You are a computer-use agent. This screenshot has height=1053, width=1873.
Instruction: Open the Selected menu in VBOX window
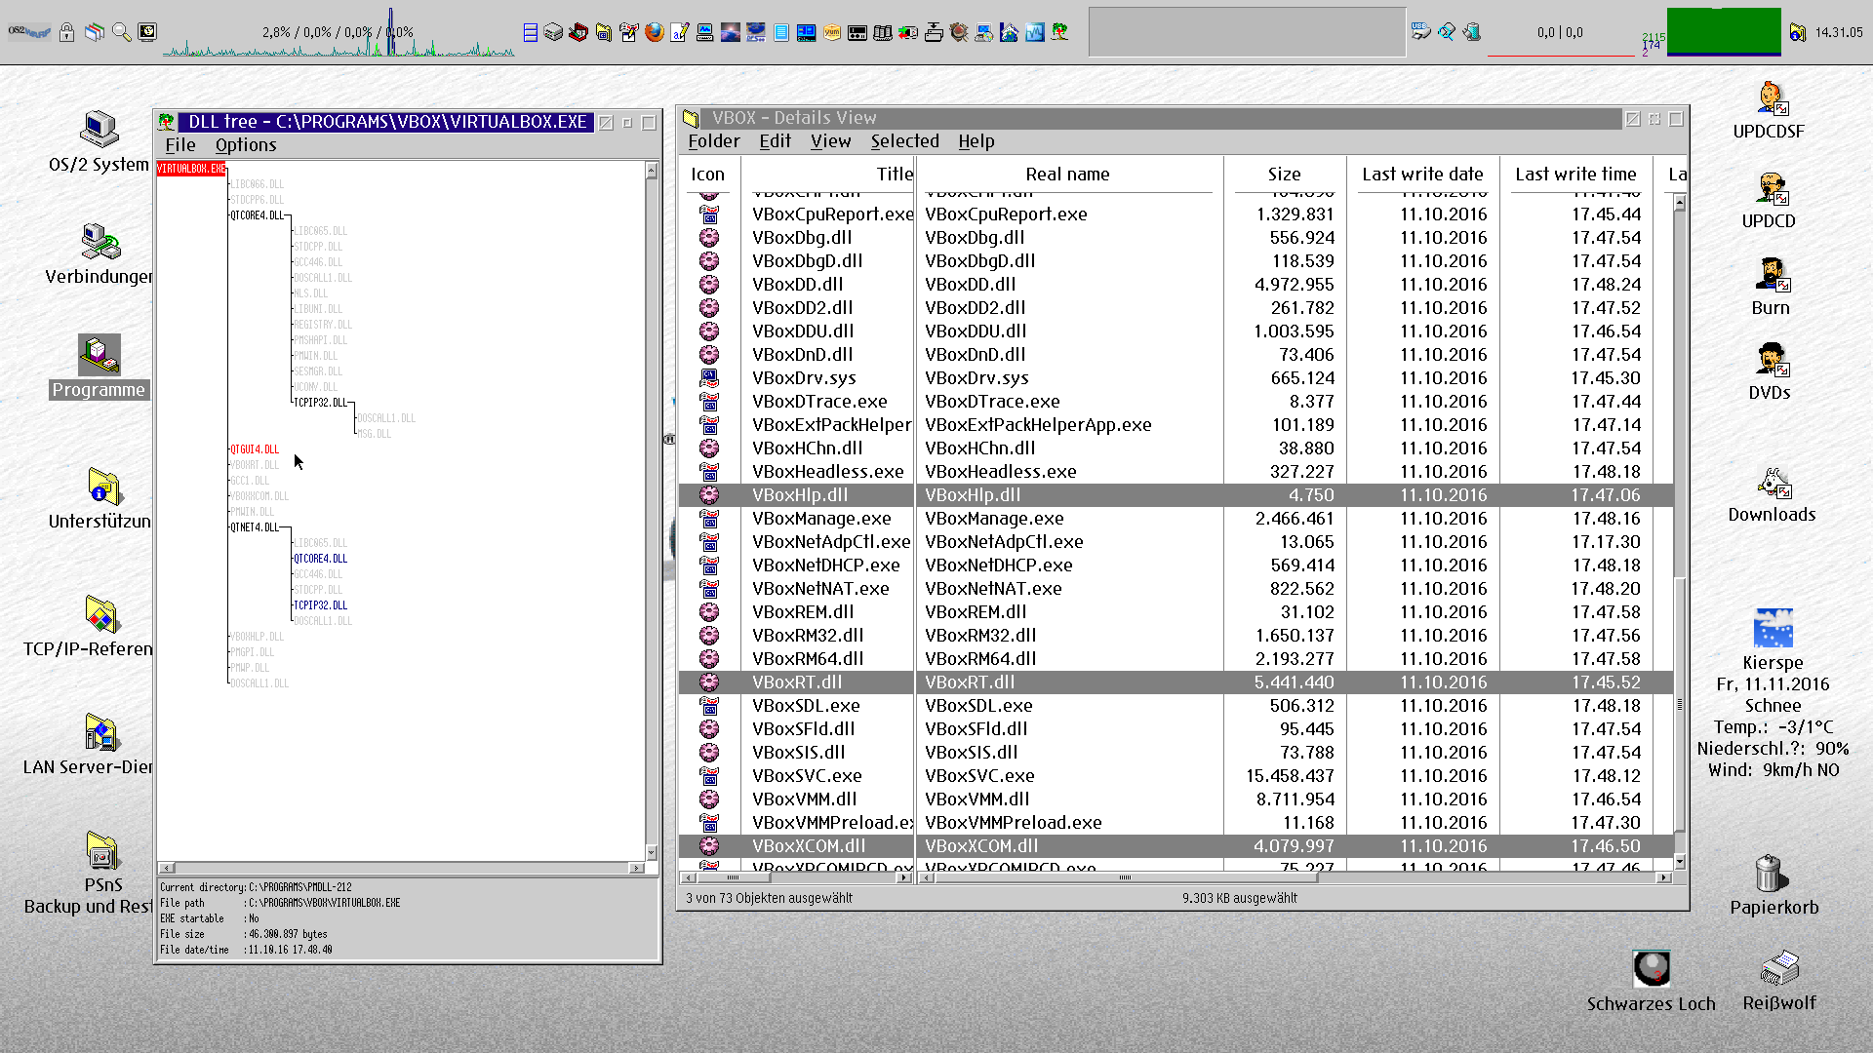(904, 140)
